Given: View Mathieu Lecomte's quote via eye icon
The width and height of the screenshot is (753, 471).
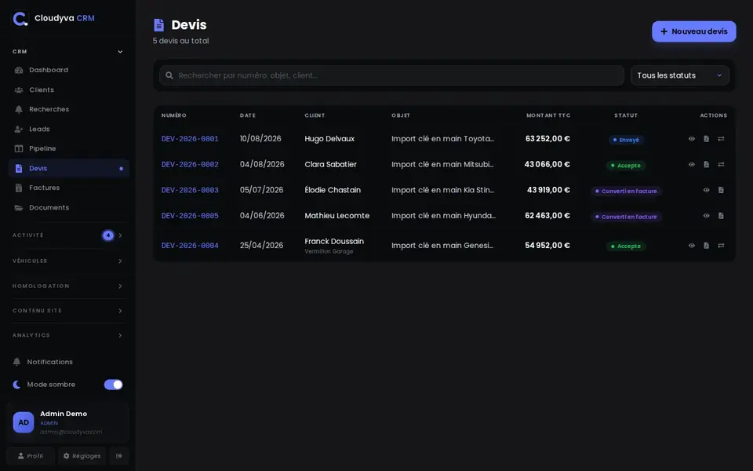Looking at the screenshot, I should (x=707, y=216).
